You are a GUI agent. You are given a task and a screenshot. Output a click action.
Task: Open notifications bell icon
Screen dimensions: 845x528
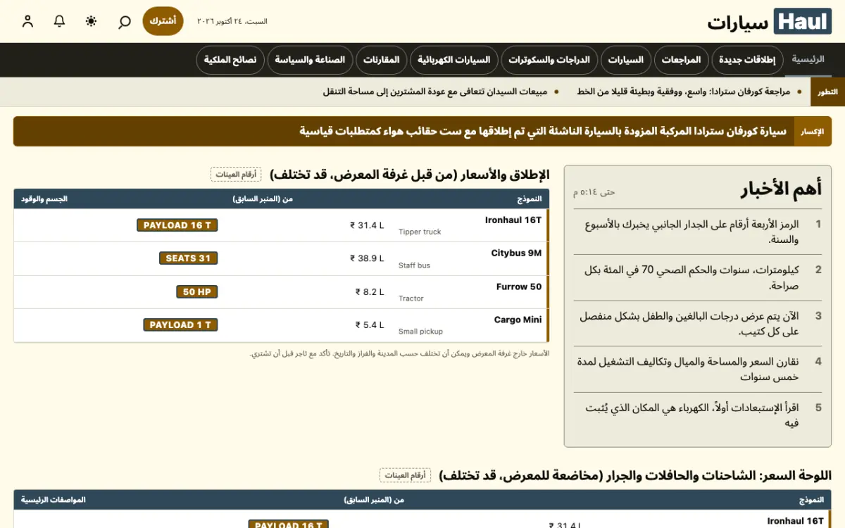(60, 21)
